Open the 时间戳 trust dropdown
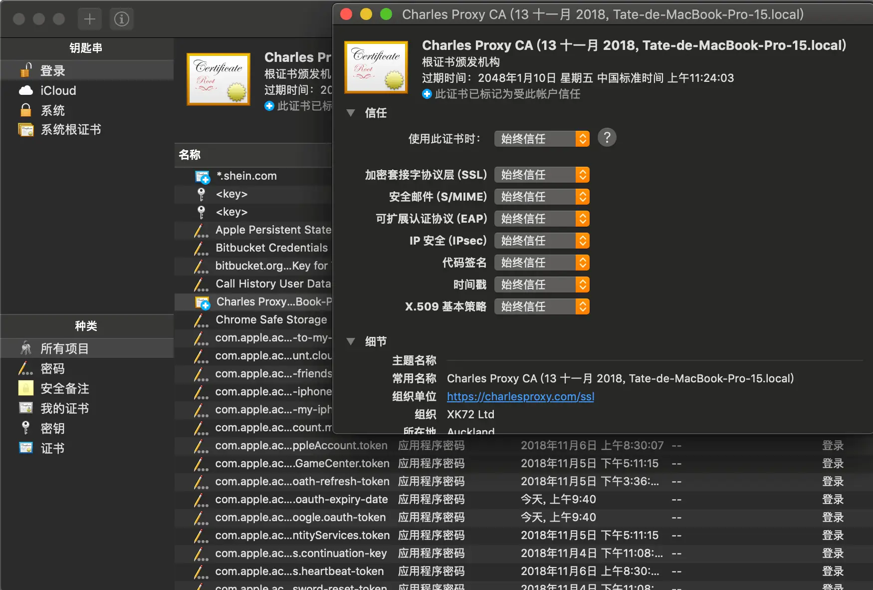This screenshot has width=873, height=590. 542,285
